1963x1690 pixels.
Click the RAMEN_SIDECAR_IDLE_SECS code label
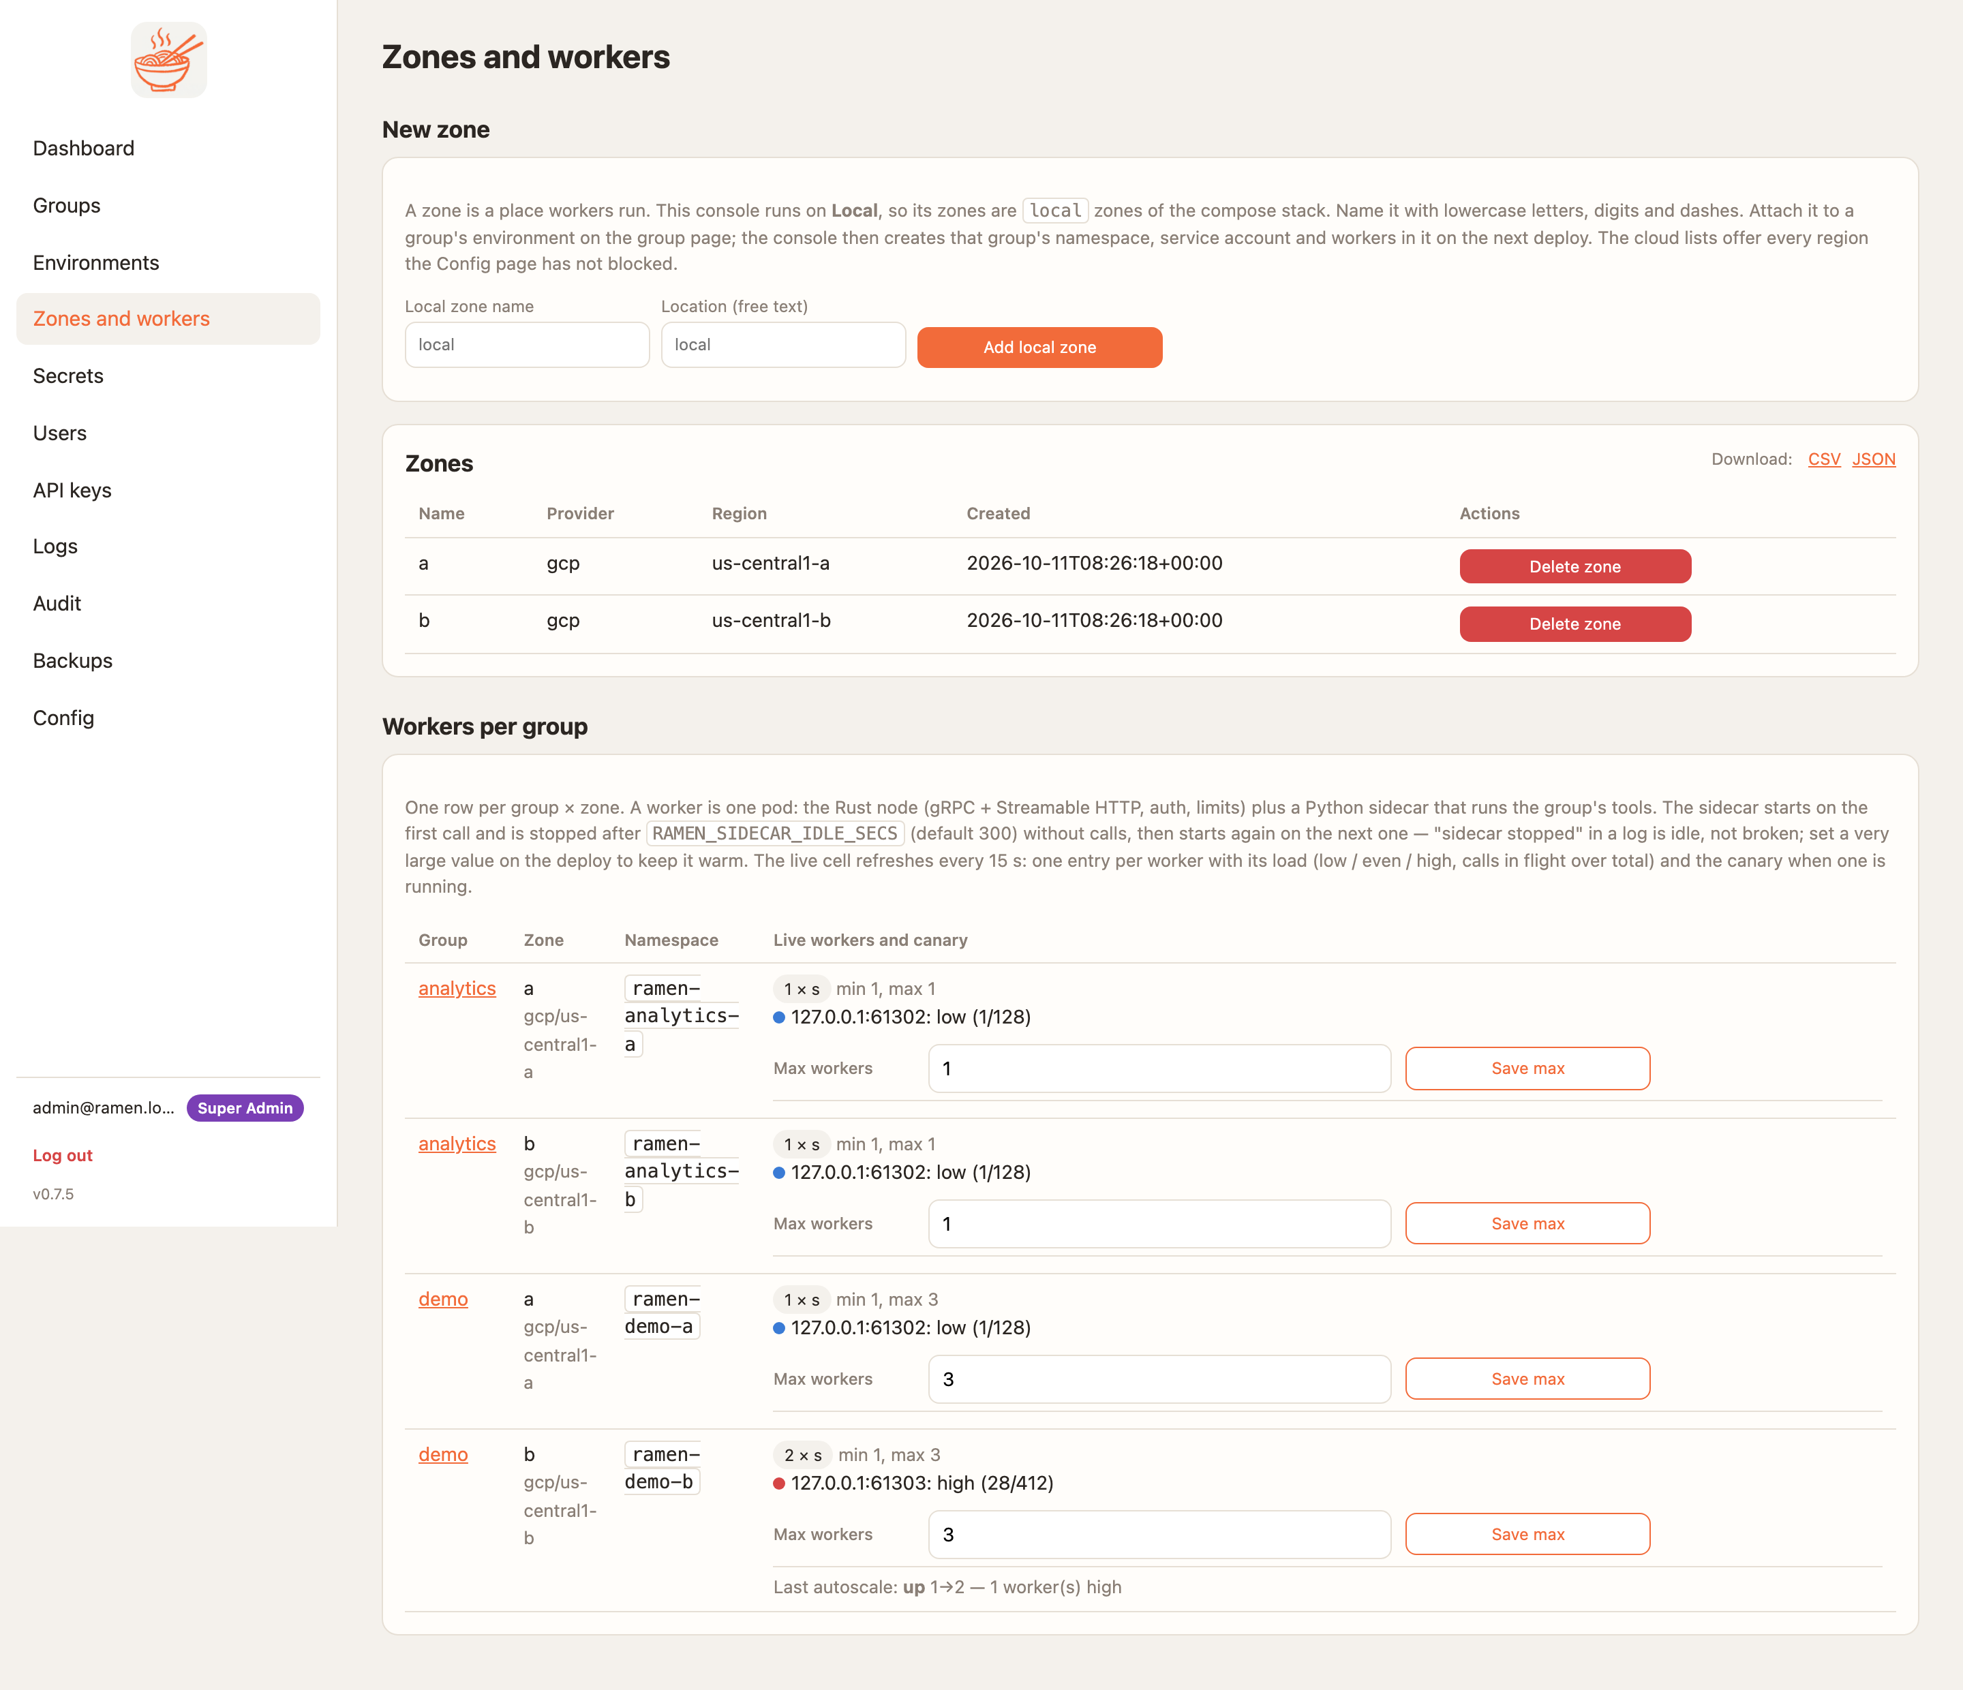[775, 833]
